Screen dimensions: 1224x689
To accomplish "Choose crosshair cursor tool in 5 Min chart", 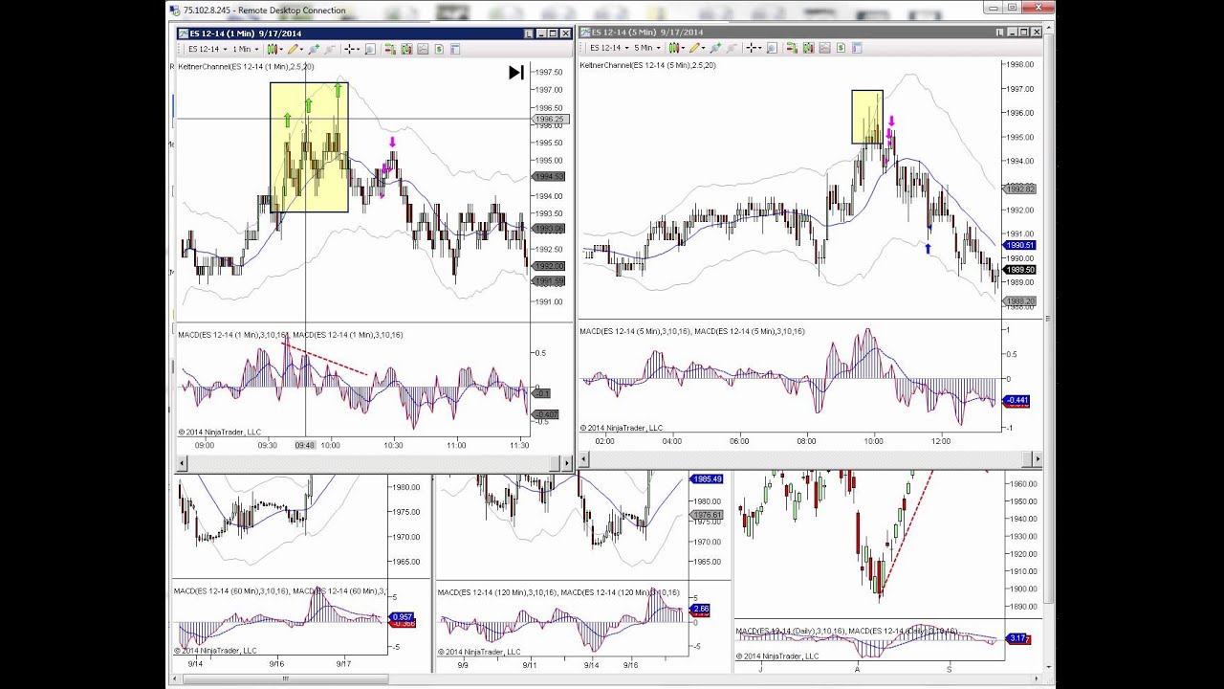I will (751, 48).
